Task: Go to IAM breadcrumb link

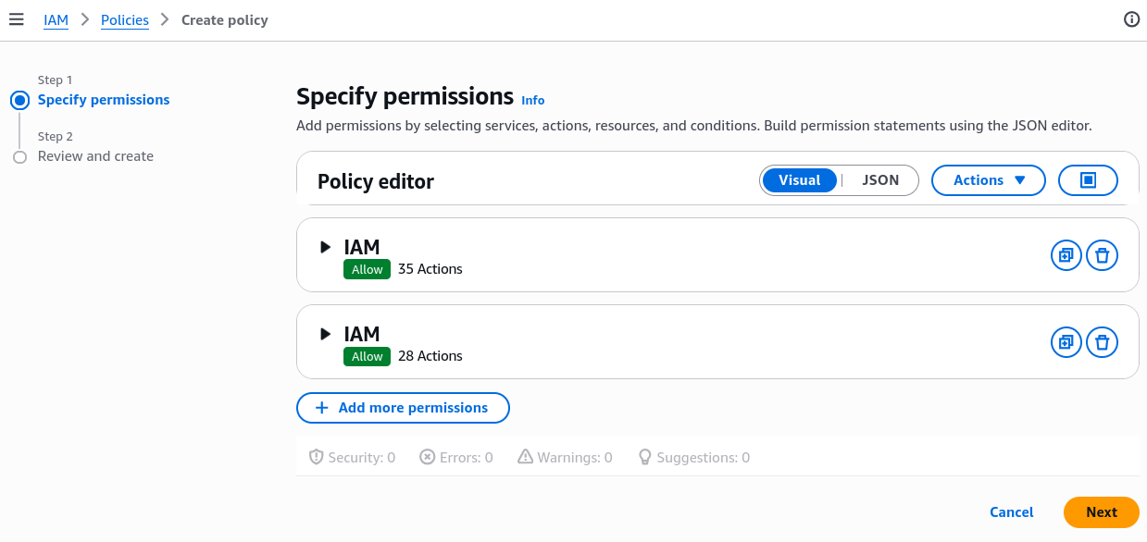Action: [x=56, y=20]
